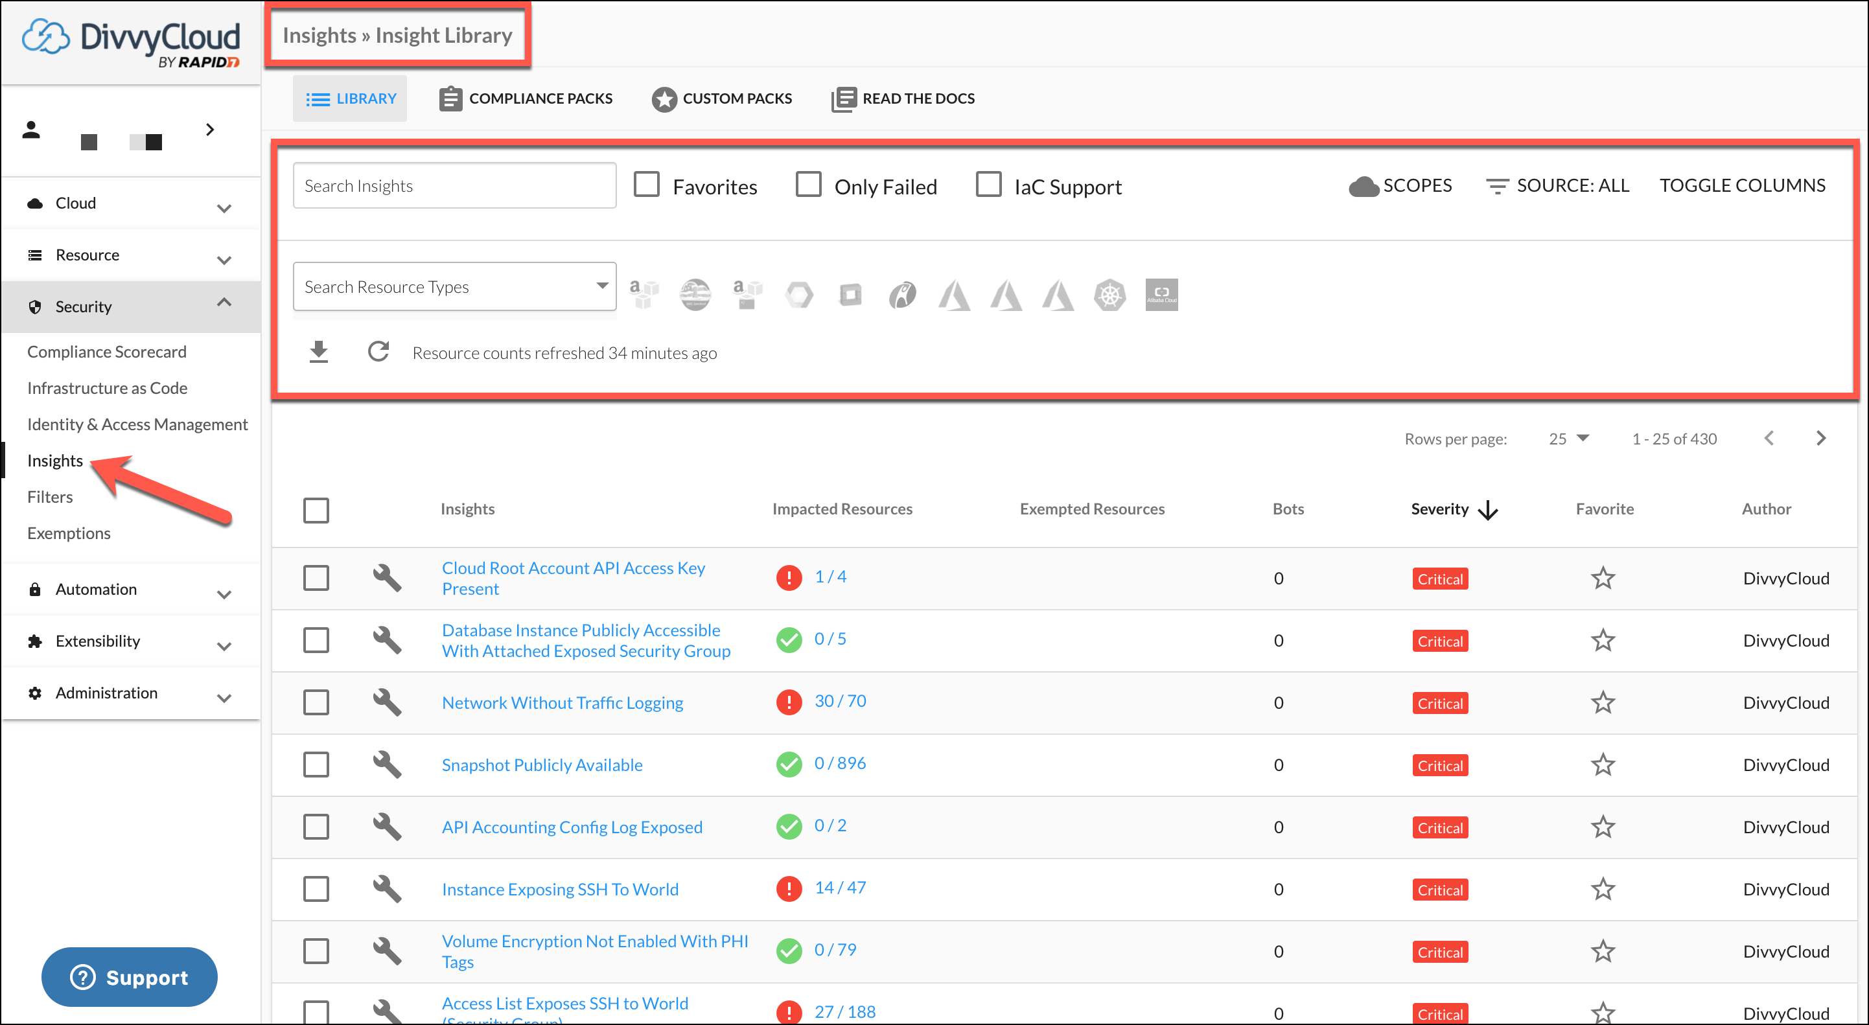Viewport: 1869px width, 1025px height.
Task: Expand the user account chevron
Action: (210, 130)
